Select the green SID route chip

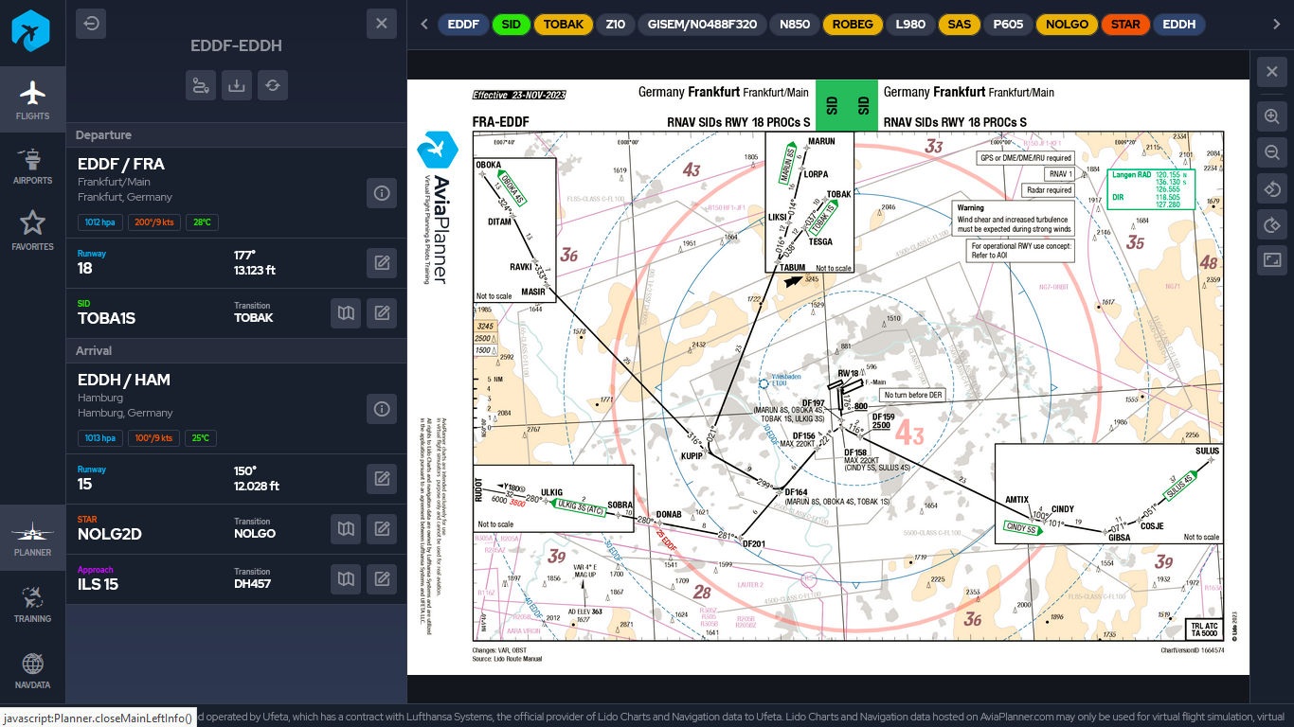coord(512,25)
